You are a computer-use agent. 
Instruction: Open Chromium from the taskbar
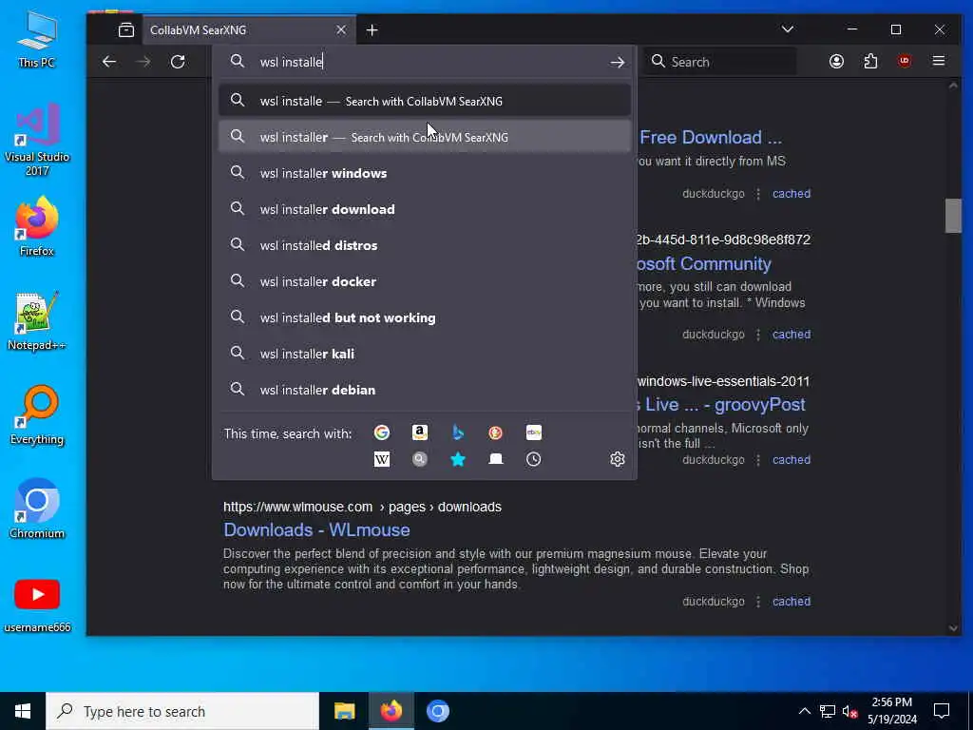[437, 711]
